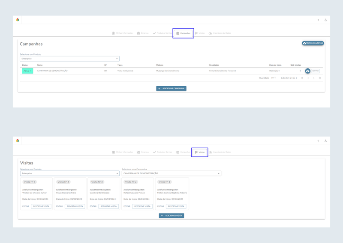The image size is (343, 243).
Task: Open Empresa tab on the Visitas screen
Action: [x=143, y=152]
